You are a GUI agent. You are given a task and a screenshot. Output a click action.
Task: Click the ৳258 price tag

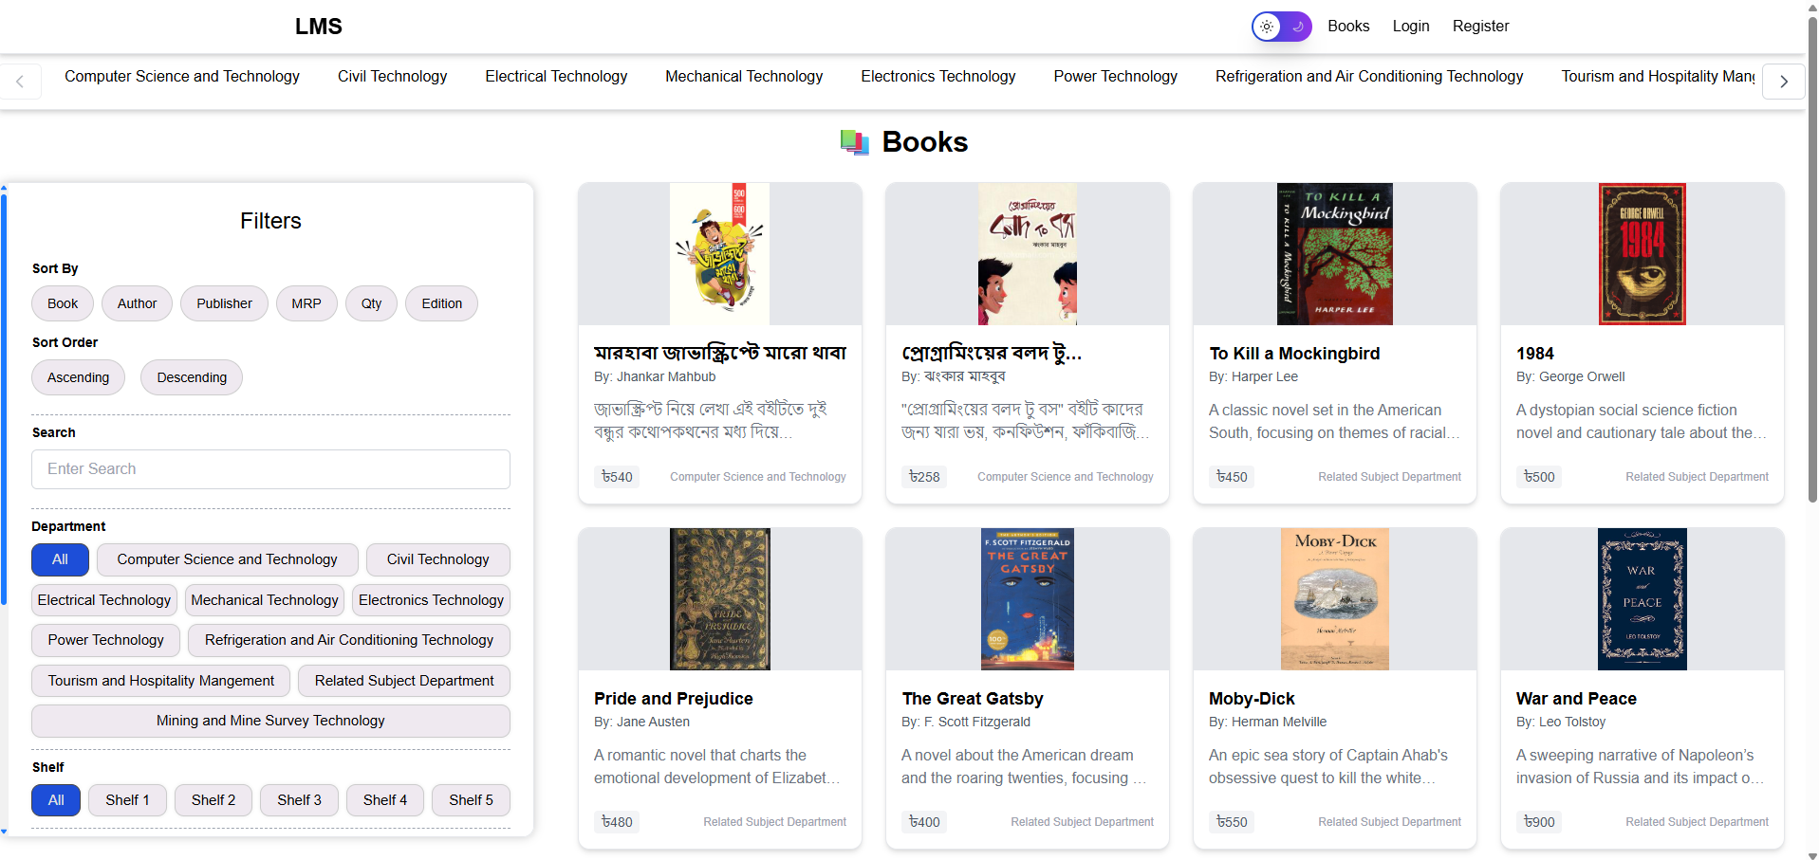tap(924, 477)
